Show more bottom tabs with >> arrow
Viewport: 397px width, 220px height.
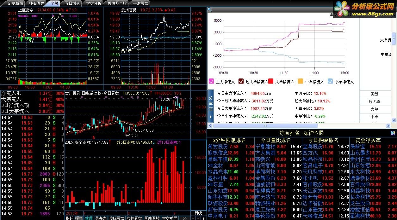tap(185, 218)
